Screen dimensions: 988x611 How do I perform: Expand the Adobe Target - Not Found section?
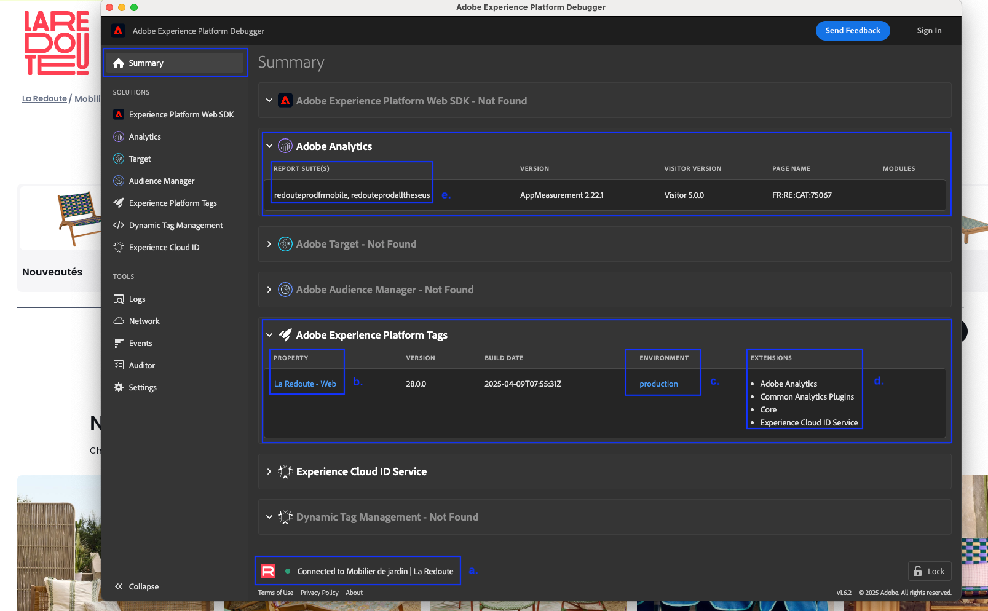point(269,244)
